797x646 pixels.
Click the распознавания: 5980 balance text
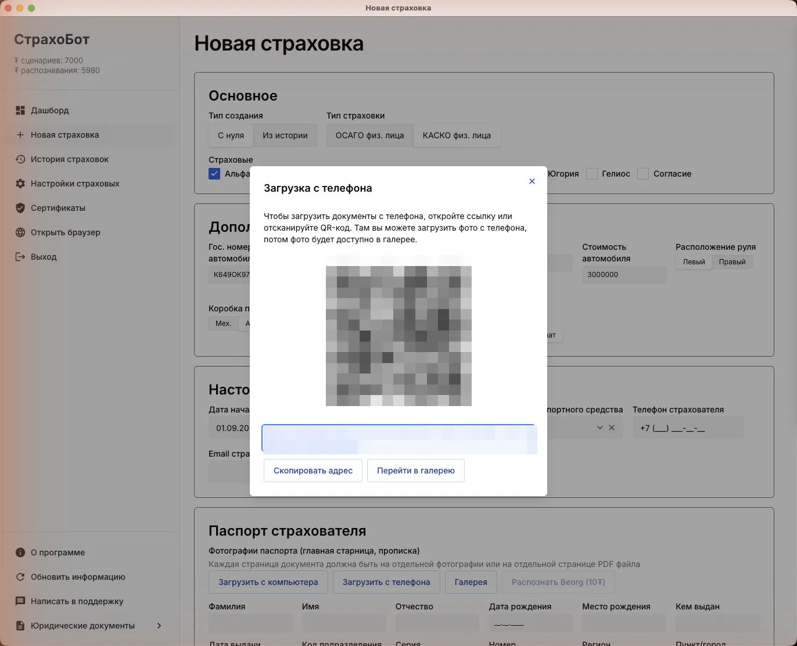coord(57,70)
